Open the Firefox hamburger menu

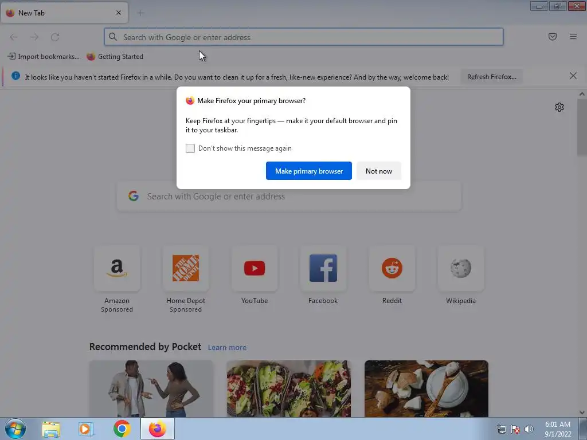(573, 37)
